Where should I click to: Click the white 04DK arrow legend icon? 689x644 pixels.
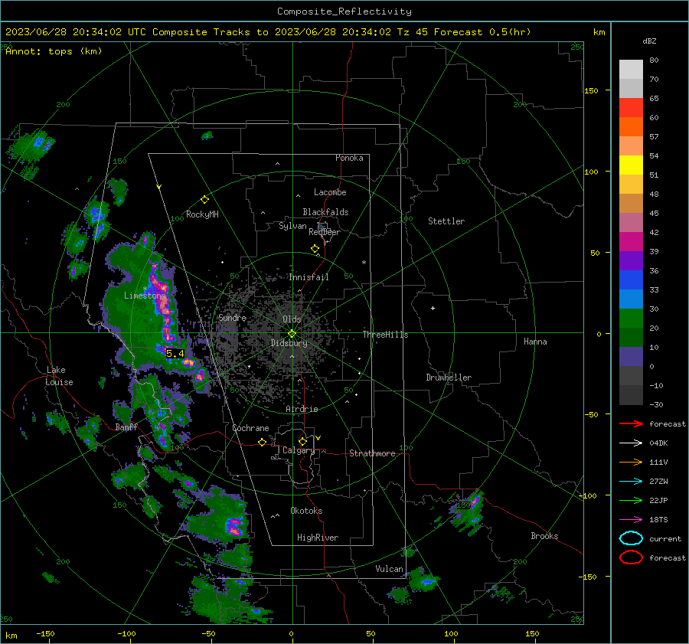point(631,443)
